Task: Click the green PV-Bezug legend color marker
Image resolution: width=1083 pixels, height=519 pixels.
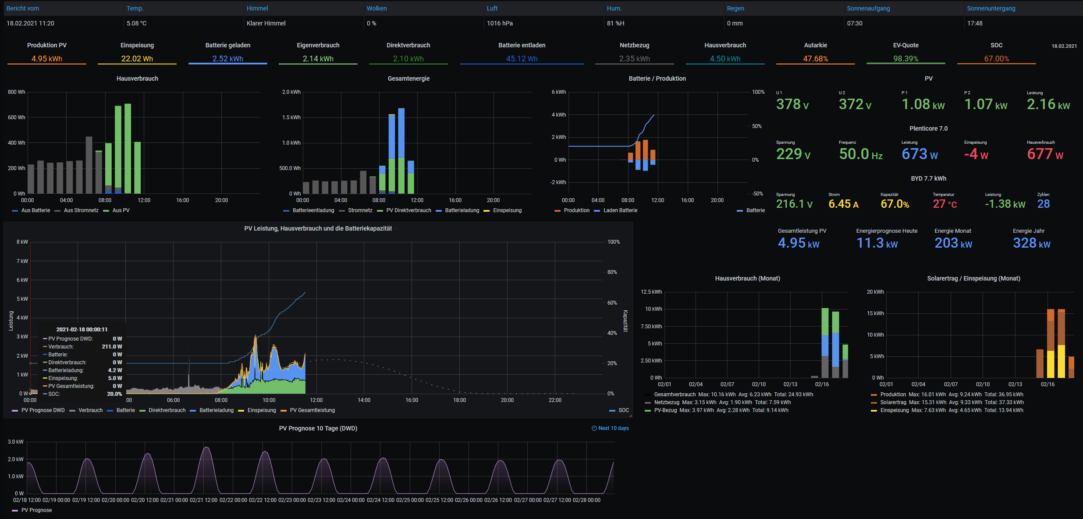Action: pyautogui.click(x=648, y=411)
